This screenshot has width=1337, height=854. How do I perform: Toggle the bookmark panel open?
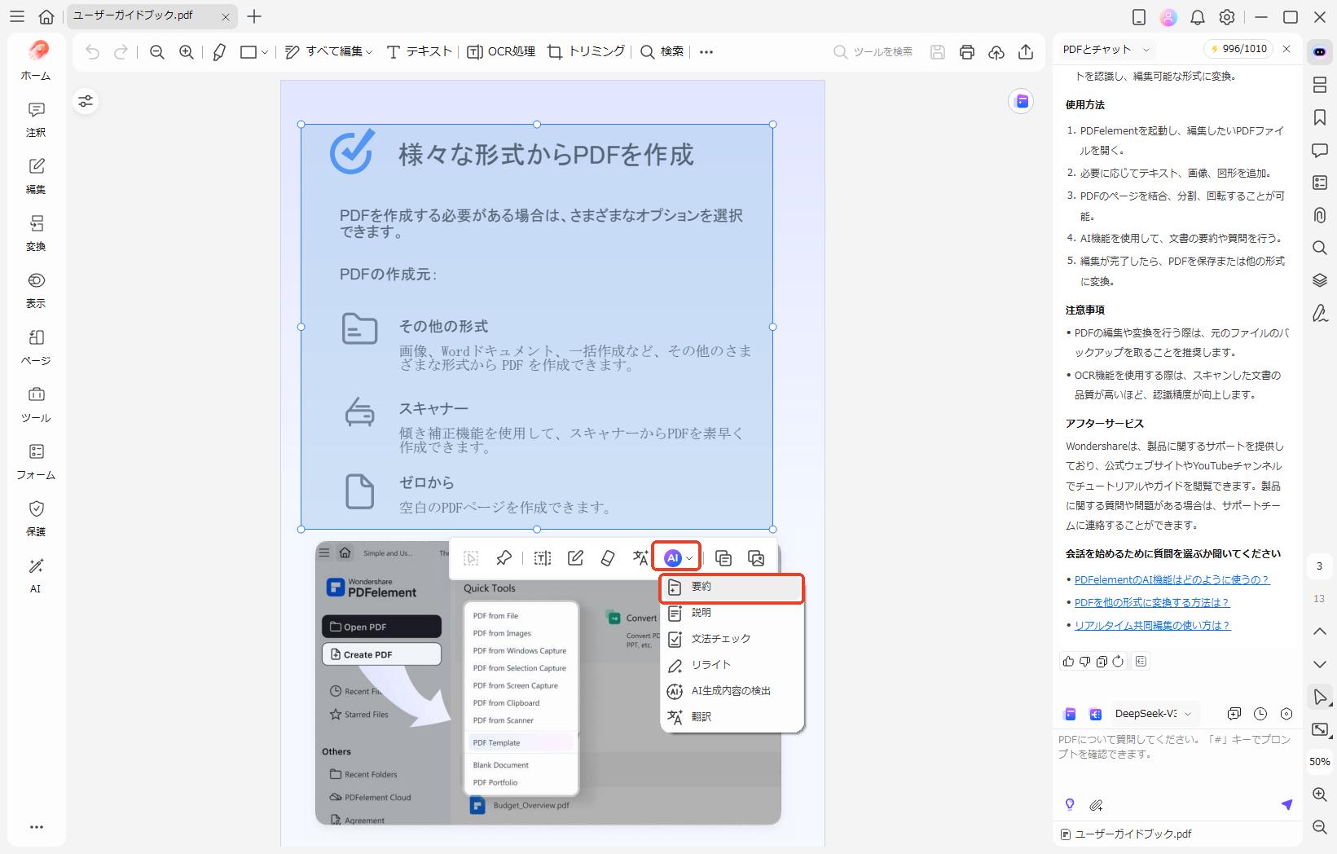coord(1320,117)
